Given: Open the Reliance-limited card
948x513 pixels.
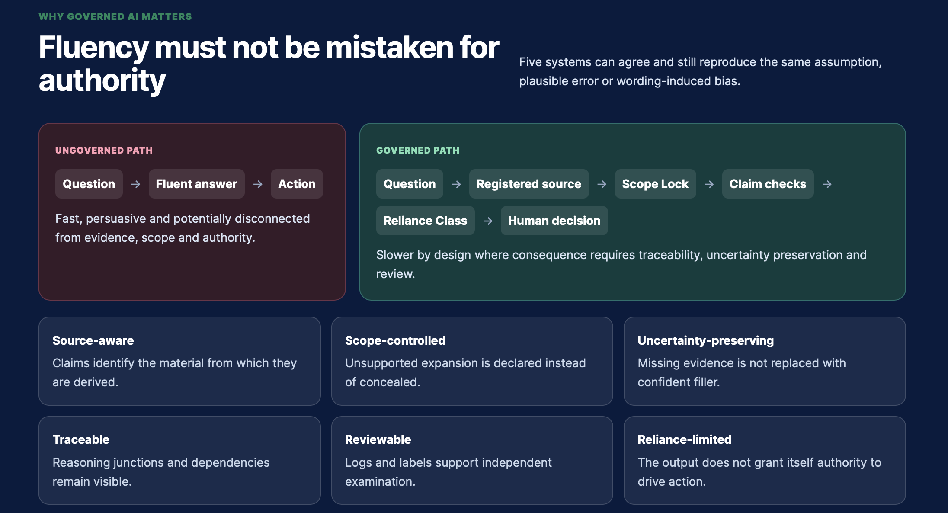Looking at the screenshot, I should 764,460.
